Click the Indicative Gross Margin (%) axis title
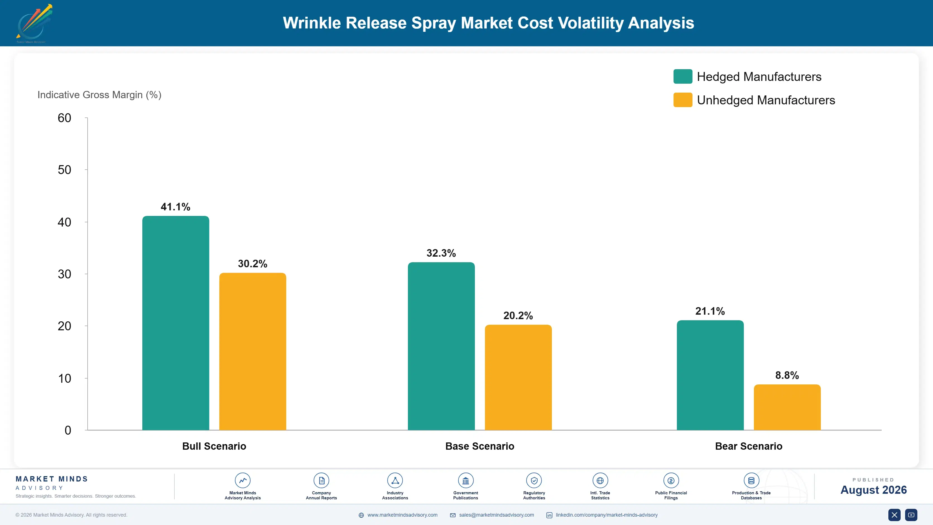Screen dimensions: 933x525 [99, 95]
